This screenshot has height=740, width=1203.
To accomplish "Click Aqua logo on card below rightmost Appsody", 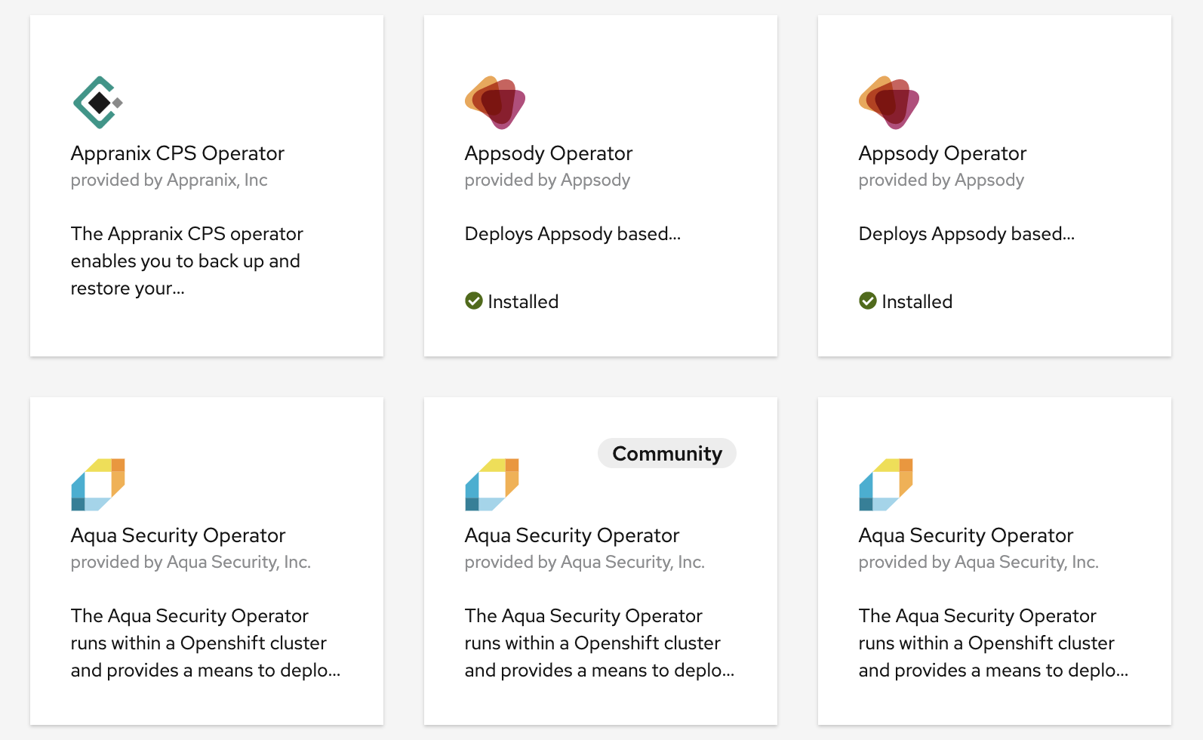I will pyautogui.click(x=886, y=484).
